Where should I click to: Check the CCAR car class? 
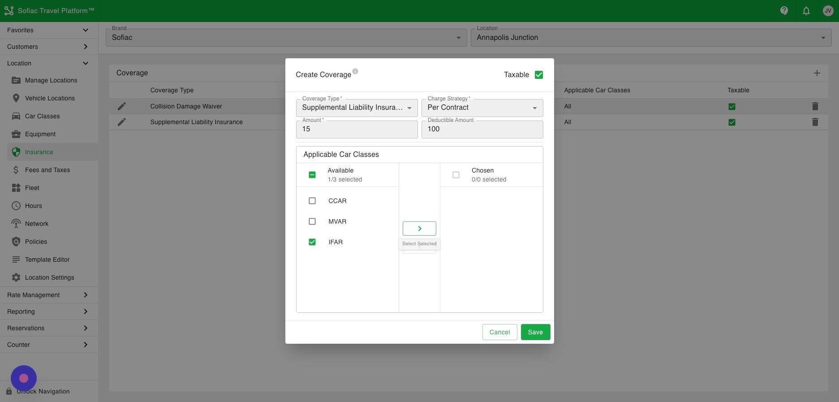(x=312, y=201)
